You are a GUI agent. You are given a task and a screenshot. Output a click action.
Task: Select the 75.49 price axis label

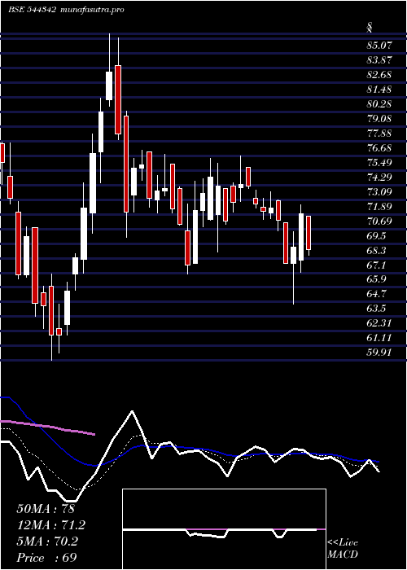click(379, 163)
